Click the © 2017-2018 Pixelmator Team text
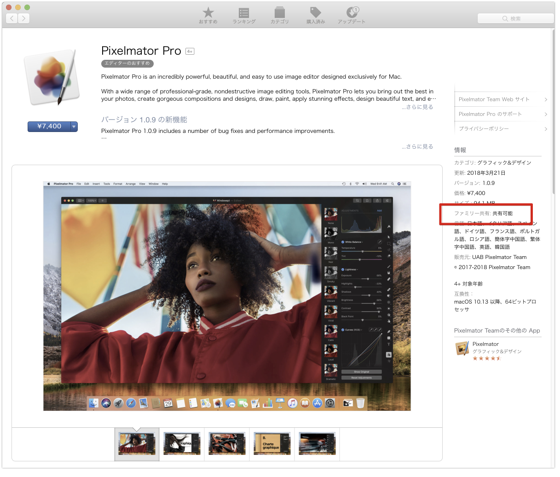Viewport: 560px width, 477px height. click(x=492, y=267)
